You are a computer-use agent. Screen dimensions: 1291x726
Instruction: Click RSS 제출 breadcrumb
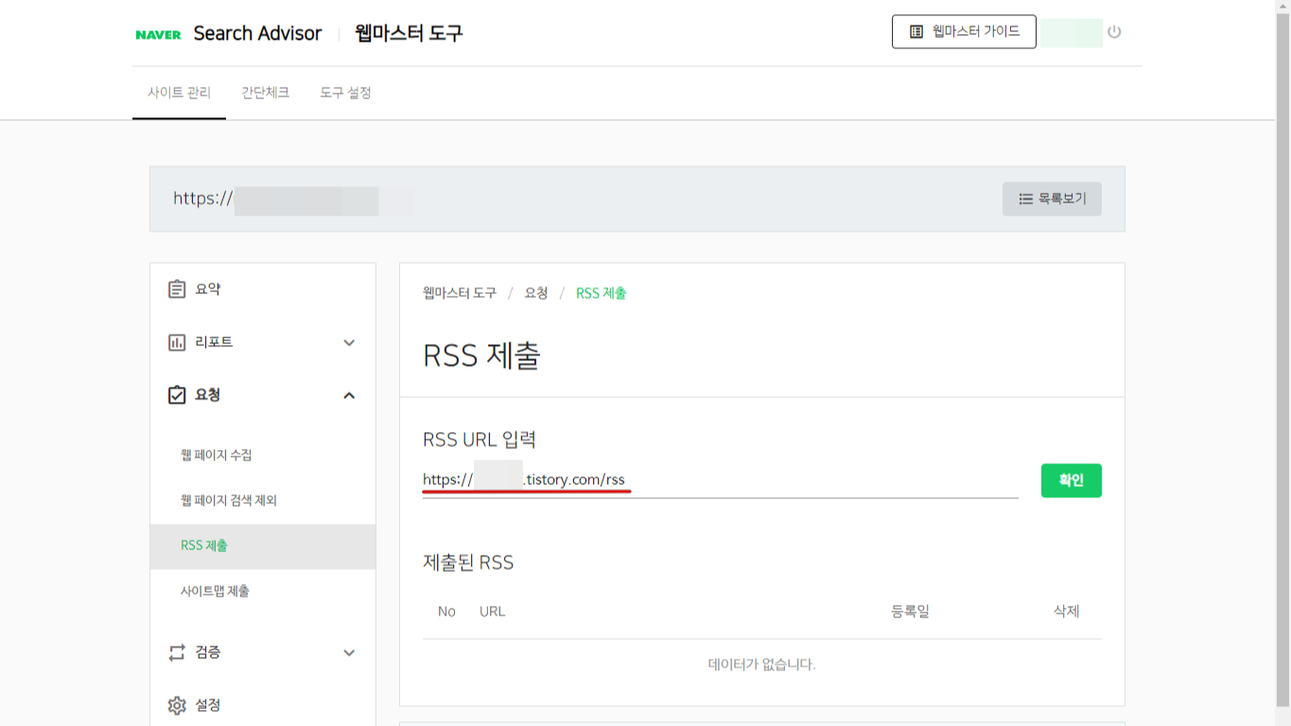tap(602, 293)
